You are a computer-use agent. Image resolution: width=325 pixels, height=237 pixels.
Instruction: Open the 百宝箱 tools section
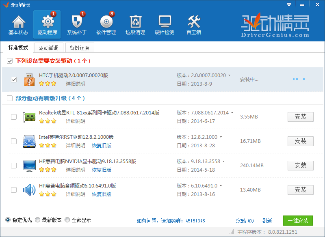point(194,25)
